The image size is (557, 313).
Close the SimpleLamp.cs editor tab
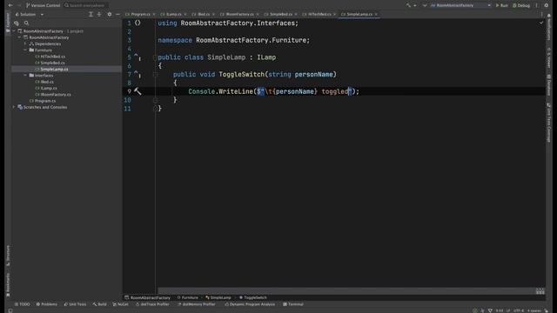pos(376,14)
